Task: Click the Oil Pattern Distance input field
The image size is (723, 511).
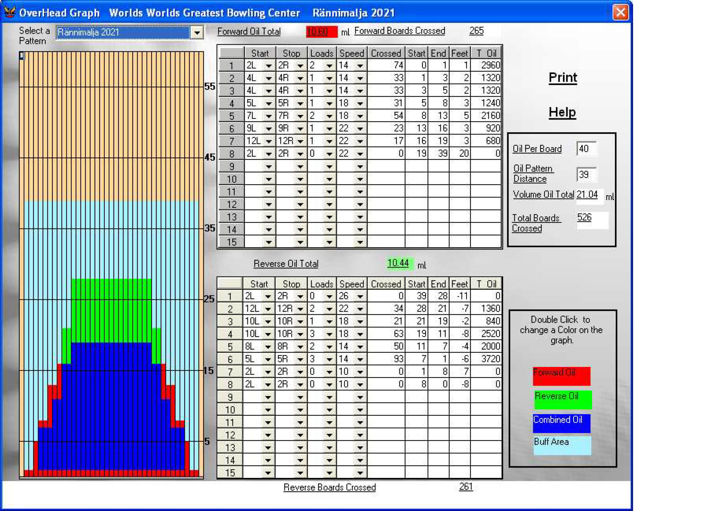Action: 586,175
